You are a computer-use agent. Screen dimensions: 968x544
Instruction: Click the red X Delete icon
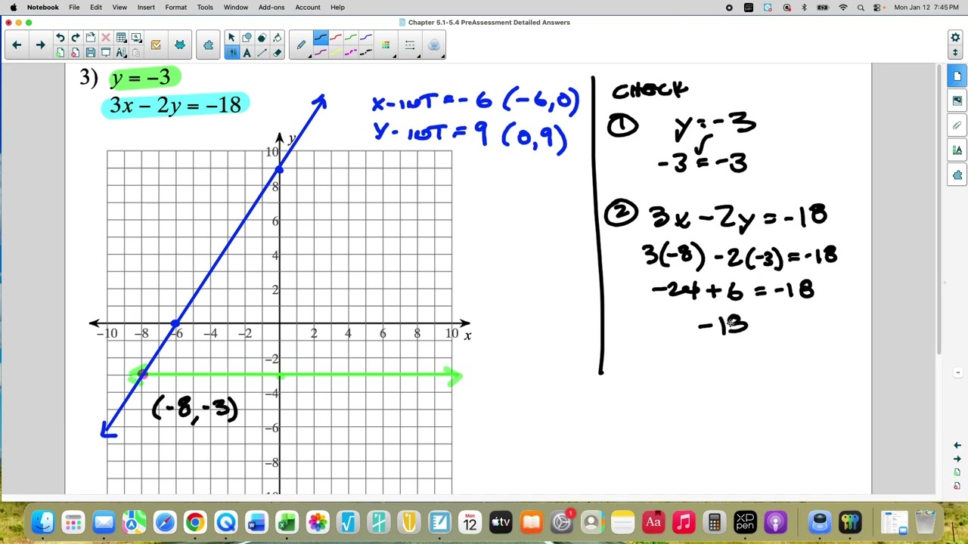(106, 38)
